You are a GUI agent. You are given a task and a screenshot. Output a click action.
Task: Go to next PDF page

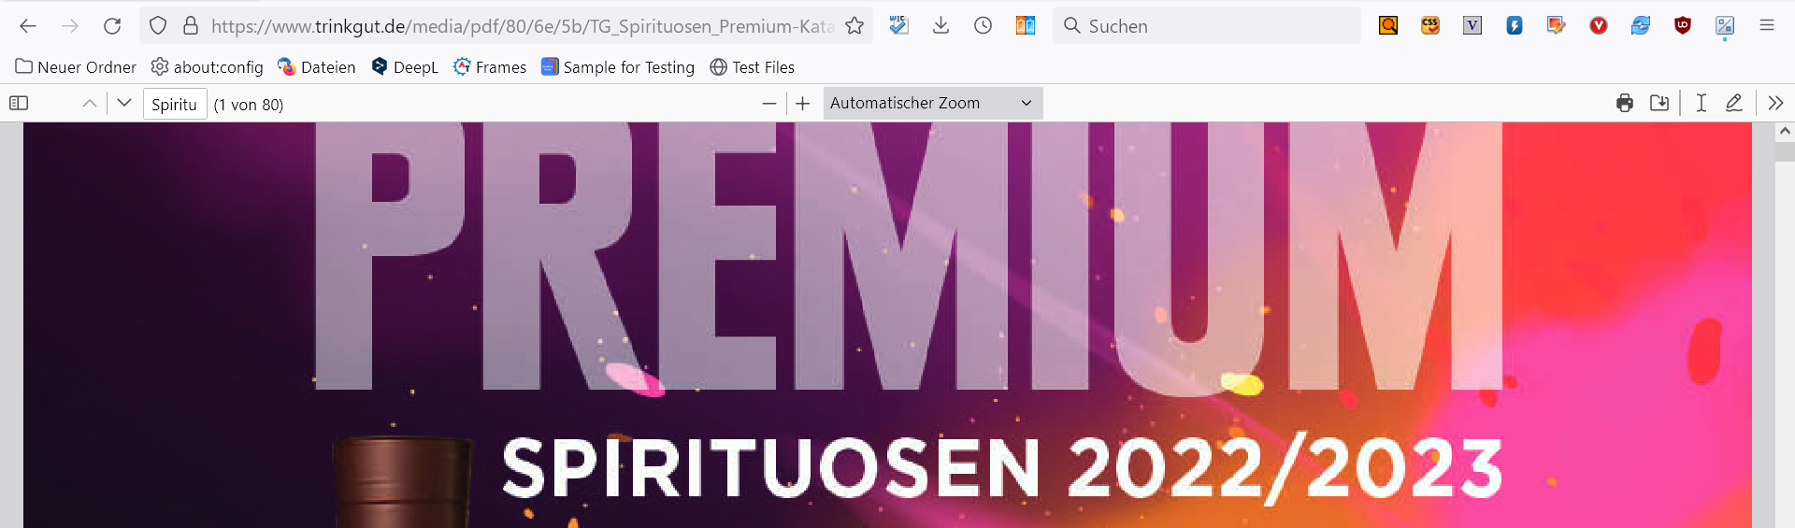[x=124, y=104]
